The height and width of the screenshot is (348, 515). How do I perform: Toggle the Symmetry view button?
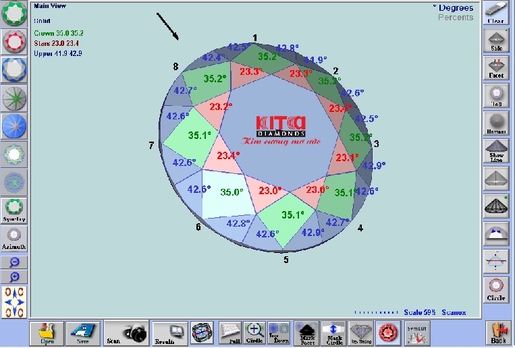(x=14, y=210)
